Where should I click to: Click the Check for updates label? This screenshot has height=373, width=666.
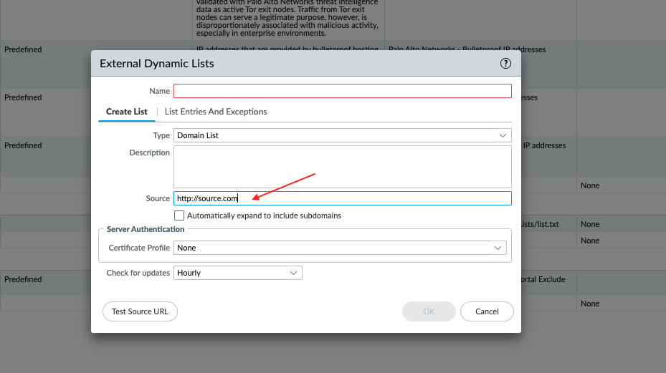(x=138, y=273)
